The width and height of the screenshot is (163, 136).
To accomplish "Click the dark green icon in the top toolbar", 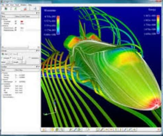I will tap(6, 9).
